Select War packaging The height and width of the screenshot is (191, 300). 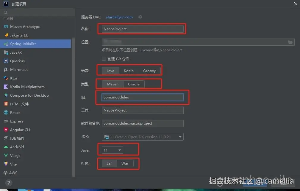coord(125,163)
